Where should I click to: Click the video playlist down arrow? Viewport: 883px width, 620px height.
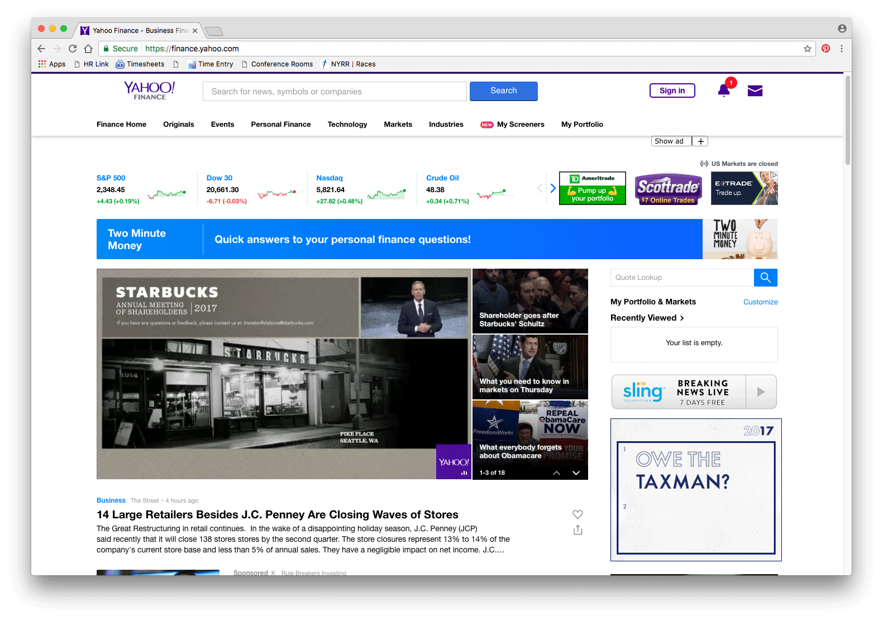[576, 473]
